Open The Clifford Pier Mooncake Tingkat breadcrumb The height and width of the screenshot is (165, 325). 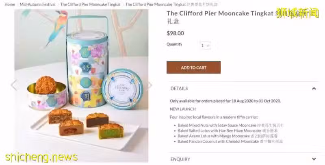[90, 4]
